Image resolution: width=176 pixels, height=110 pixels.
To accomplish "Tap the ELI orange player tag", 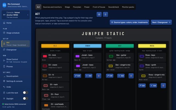I will coord(55,46).
